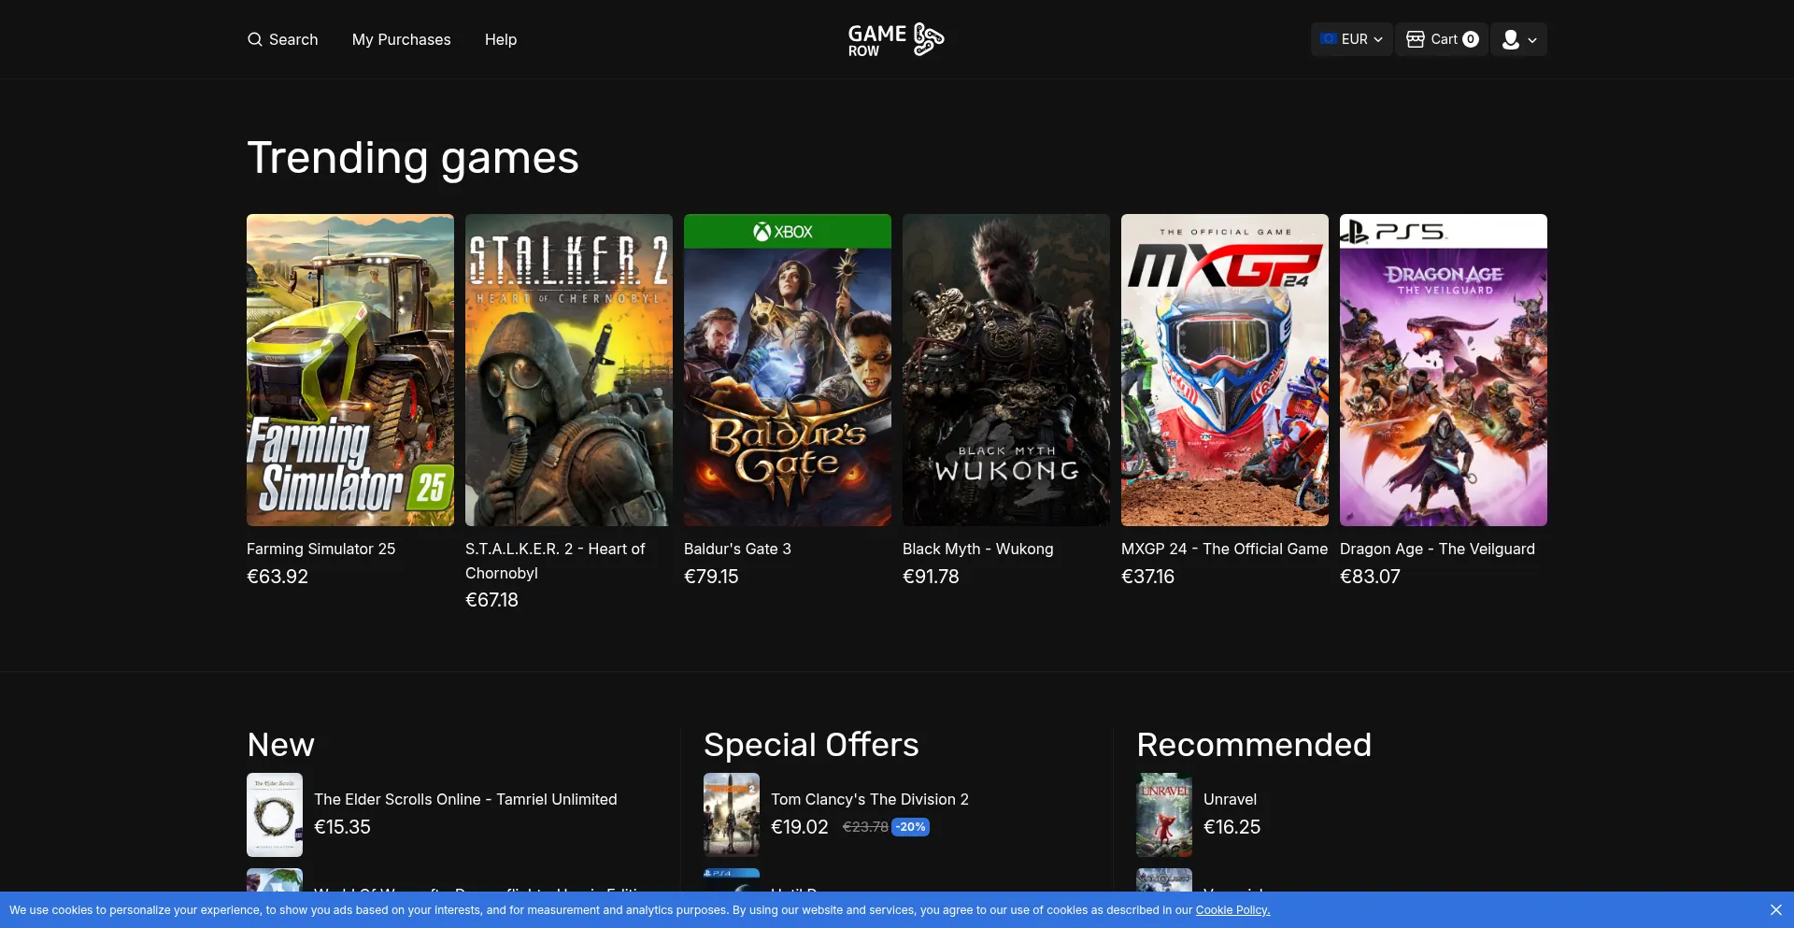The height and width of the screenshot is (928, 1794).
Task: Open the user account avatar menu
Action: point(1510,39)
